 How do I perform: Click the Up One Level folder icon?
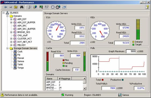16,7
